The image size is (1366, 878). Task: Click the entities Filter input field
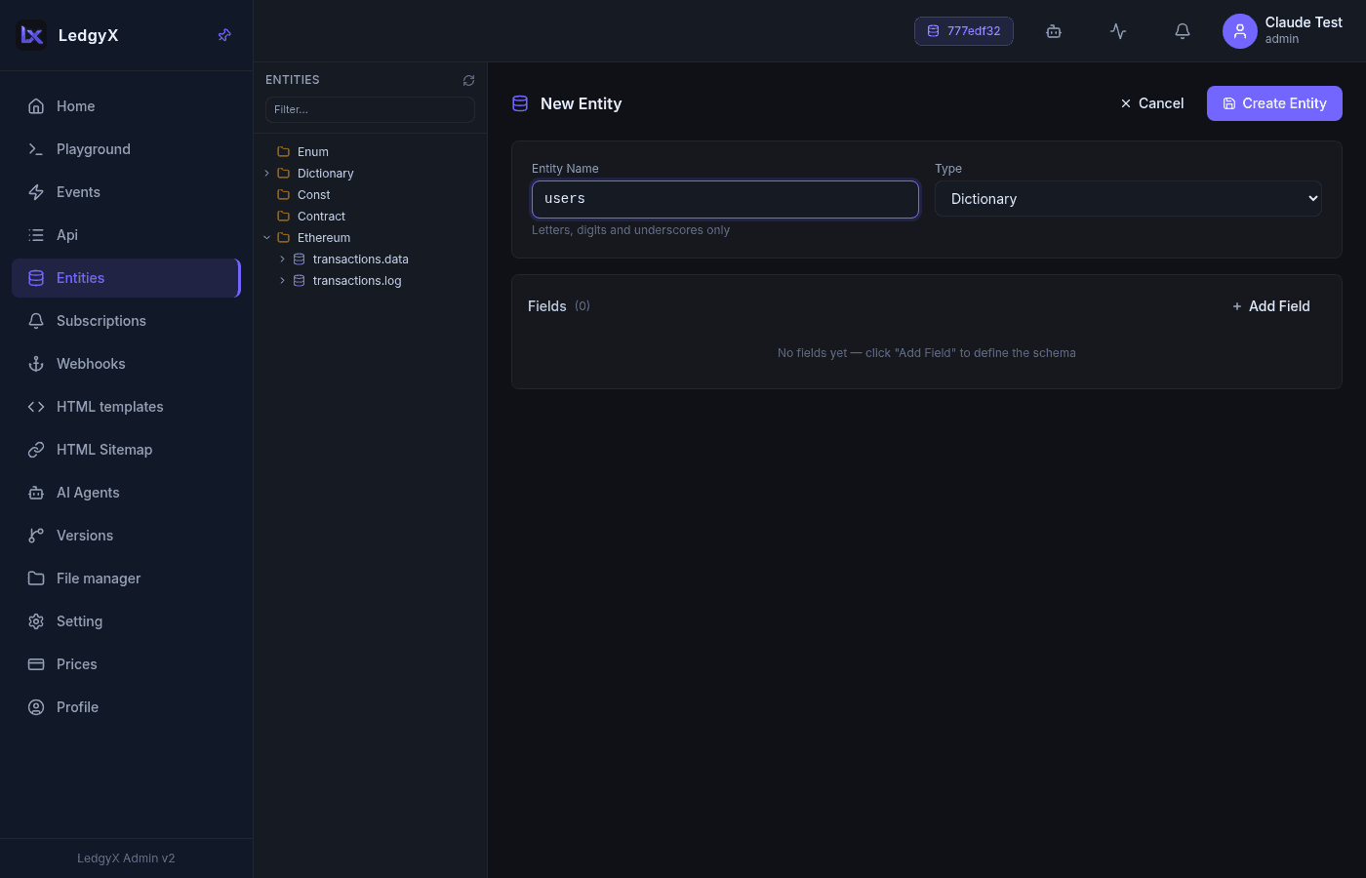coord(370,109)
